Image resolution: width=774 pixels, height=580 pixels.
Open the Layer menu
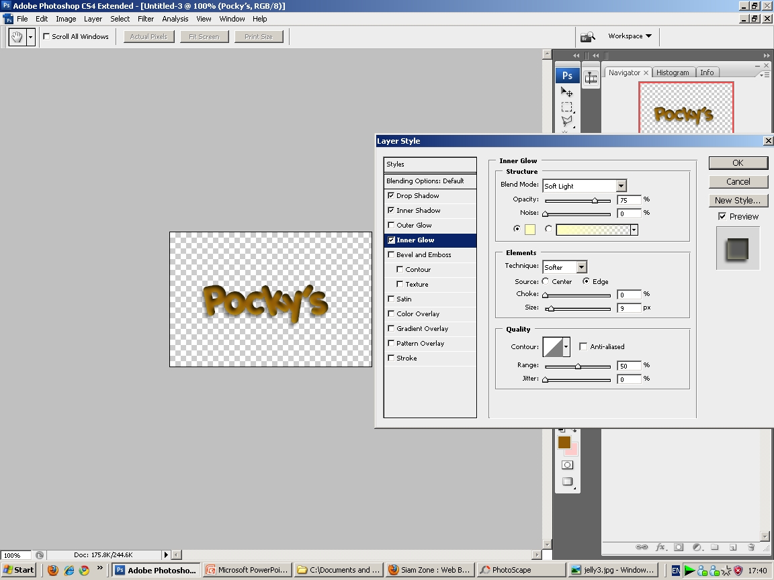point(93,19)
